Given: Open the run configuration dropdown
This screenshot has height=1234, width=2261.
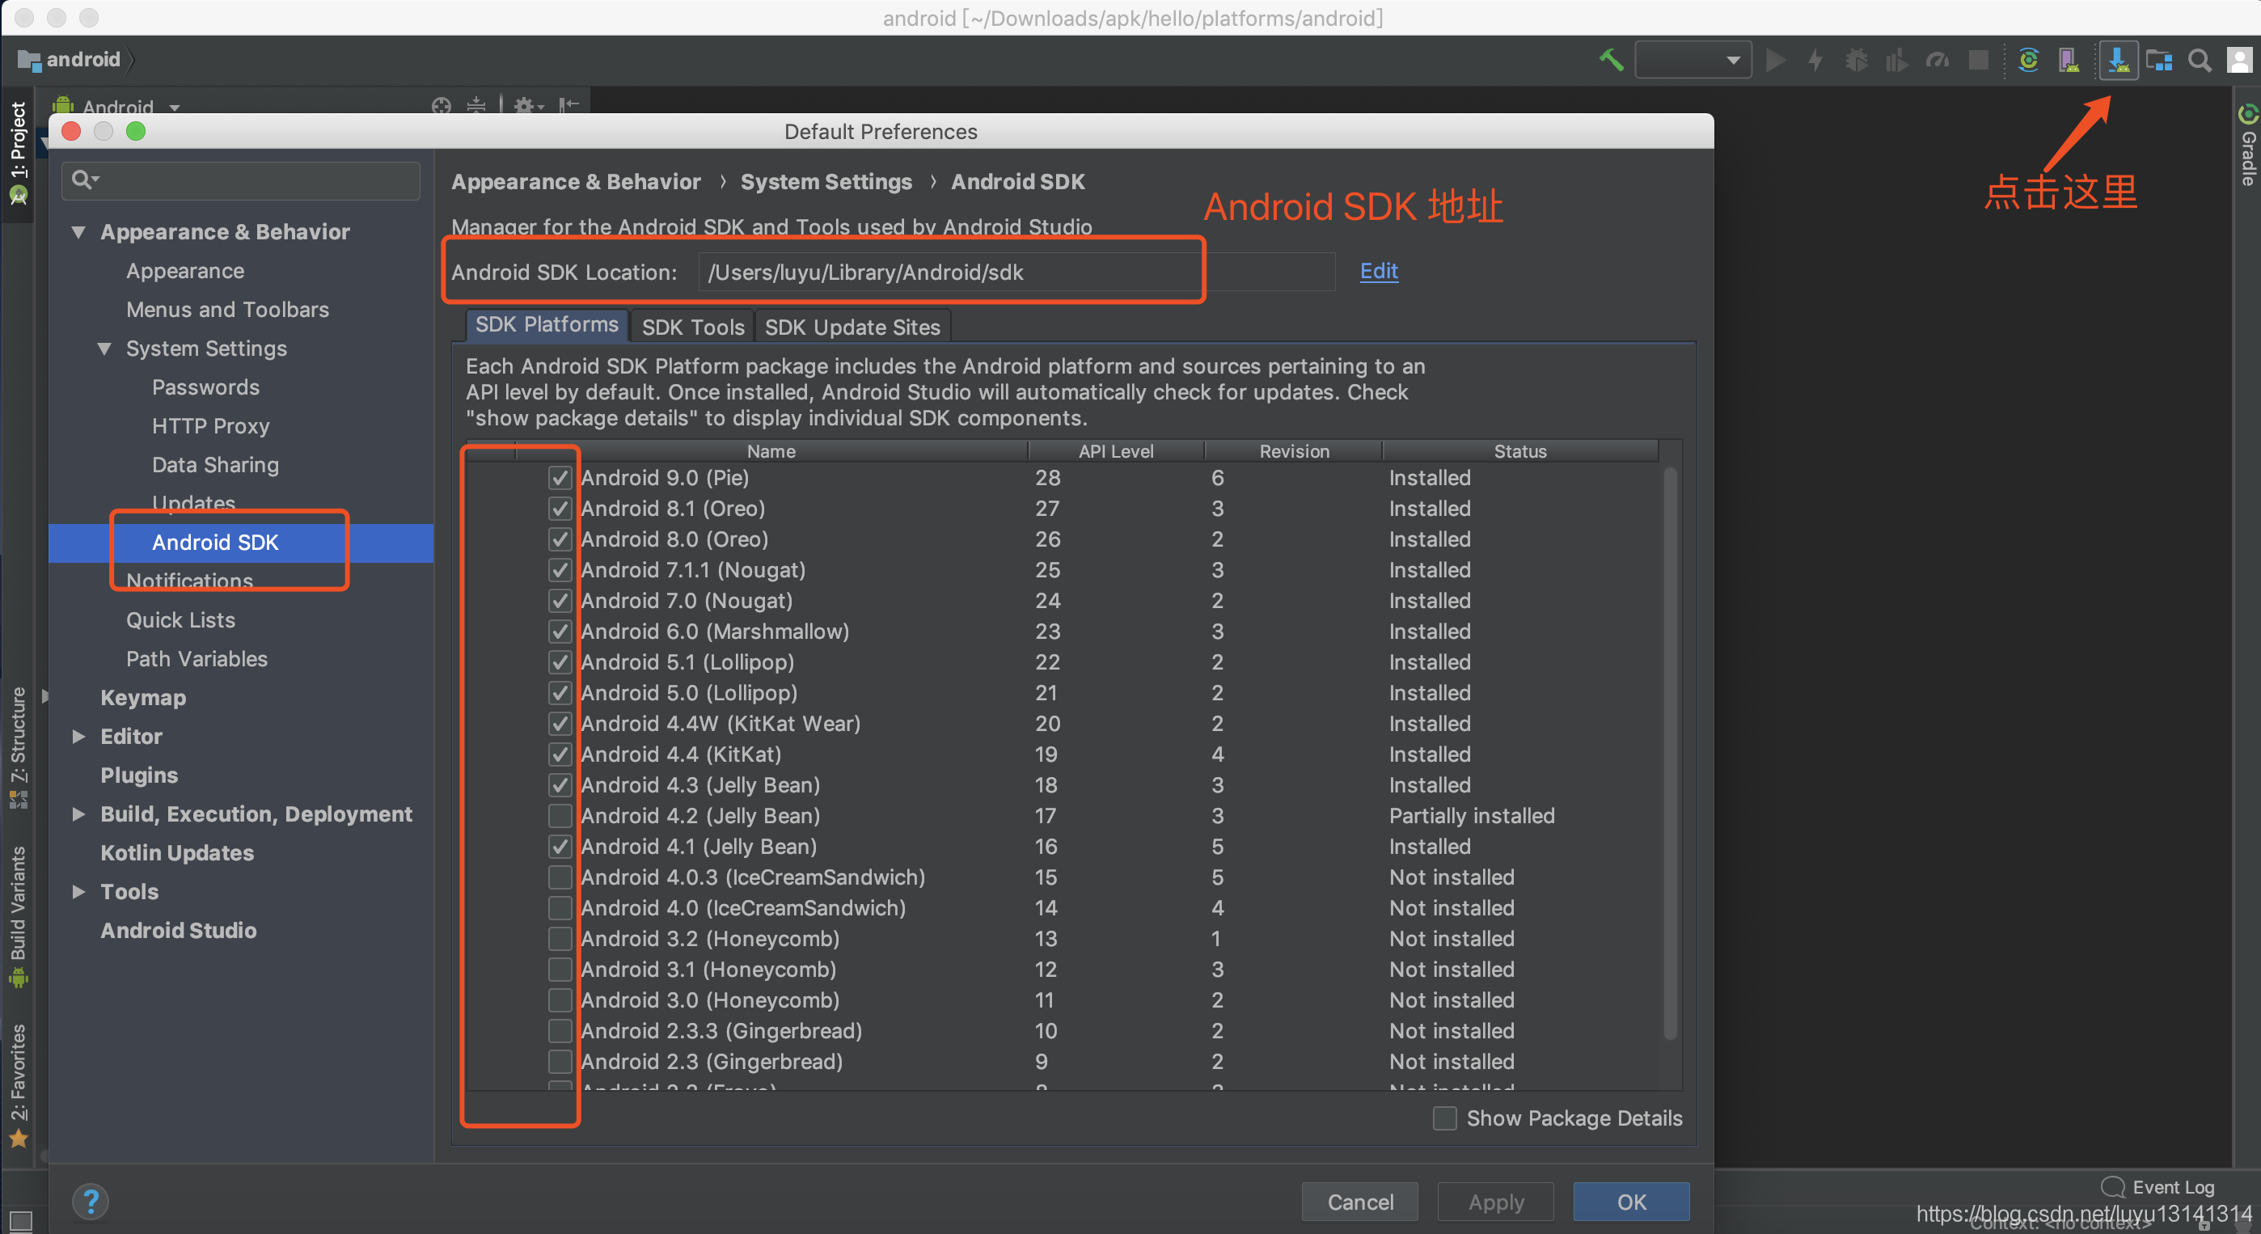Looking at the screenshot, I should coord(1693,60).
